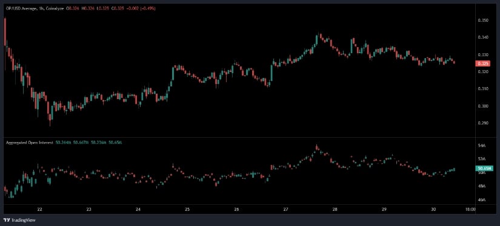Click the green 50.65M open interest label

tap(484, 168)
